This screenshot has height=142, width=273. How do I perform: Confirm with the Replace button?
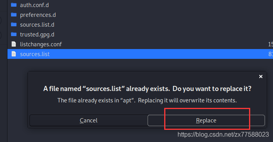(x=206, y=120)
